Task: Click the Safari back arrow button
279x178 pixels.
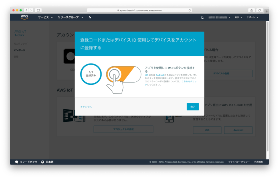Action: coord(27,10)
